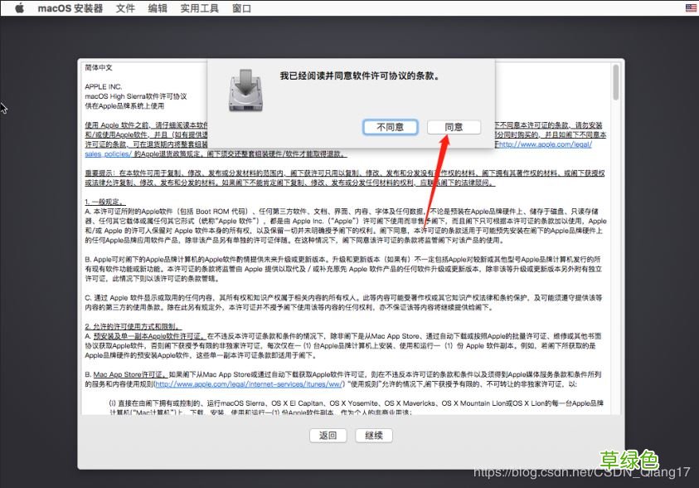
Task: Open the 实用工具 menu
Action: pos(200,8)
